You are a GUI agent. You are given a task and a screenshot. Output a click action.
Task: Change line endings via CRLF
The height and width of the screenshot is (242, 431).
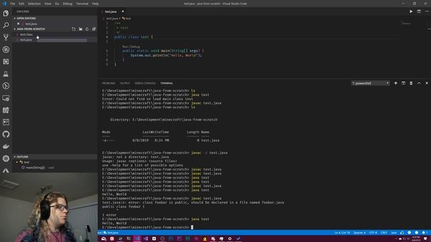(x=384, y=233)
